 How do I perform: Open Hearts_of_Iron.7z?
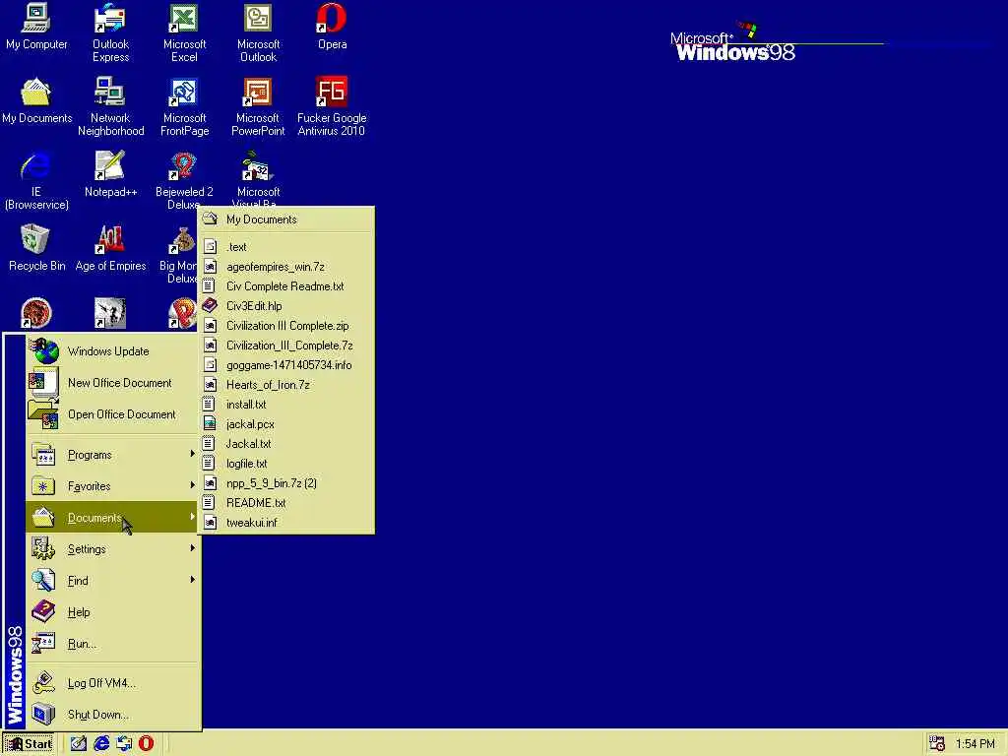[286, 385]
